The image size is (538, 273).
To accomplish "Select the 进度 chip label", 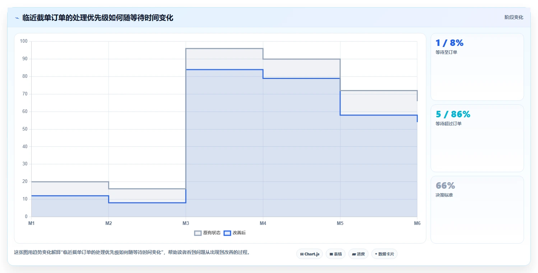I will pos(361,254).
